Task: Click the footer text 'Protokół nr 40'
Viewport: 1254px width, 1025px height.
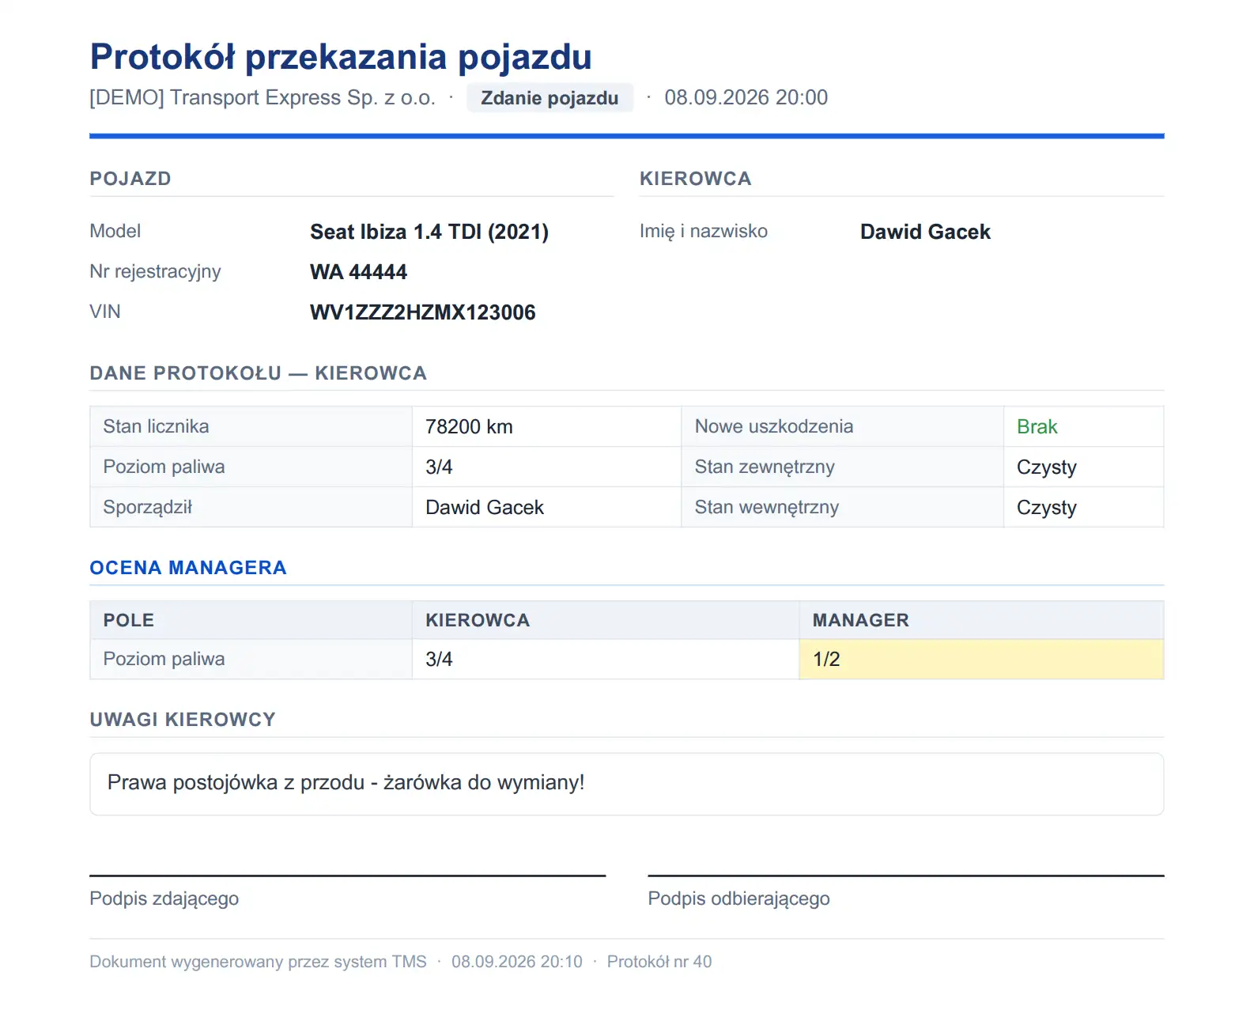Action: 659,962
